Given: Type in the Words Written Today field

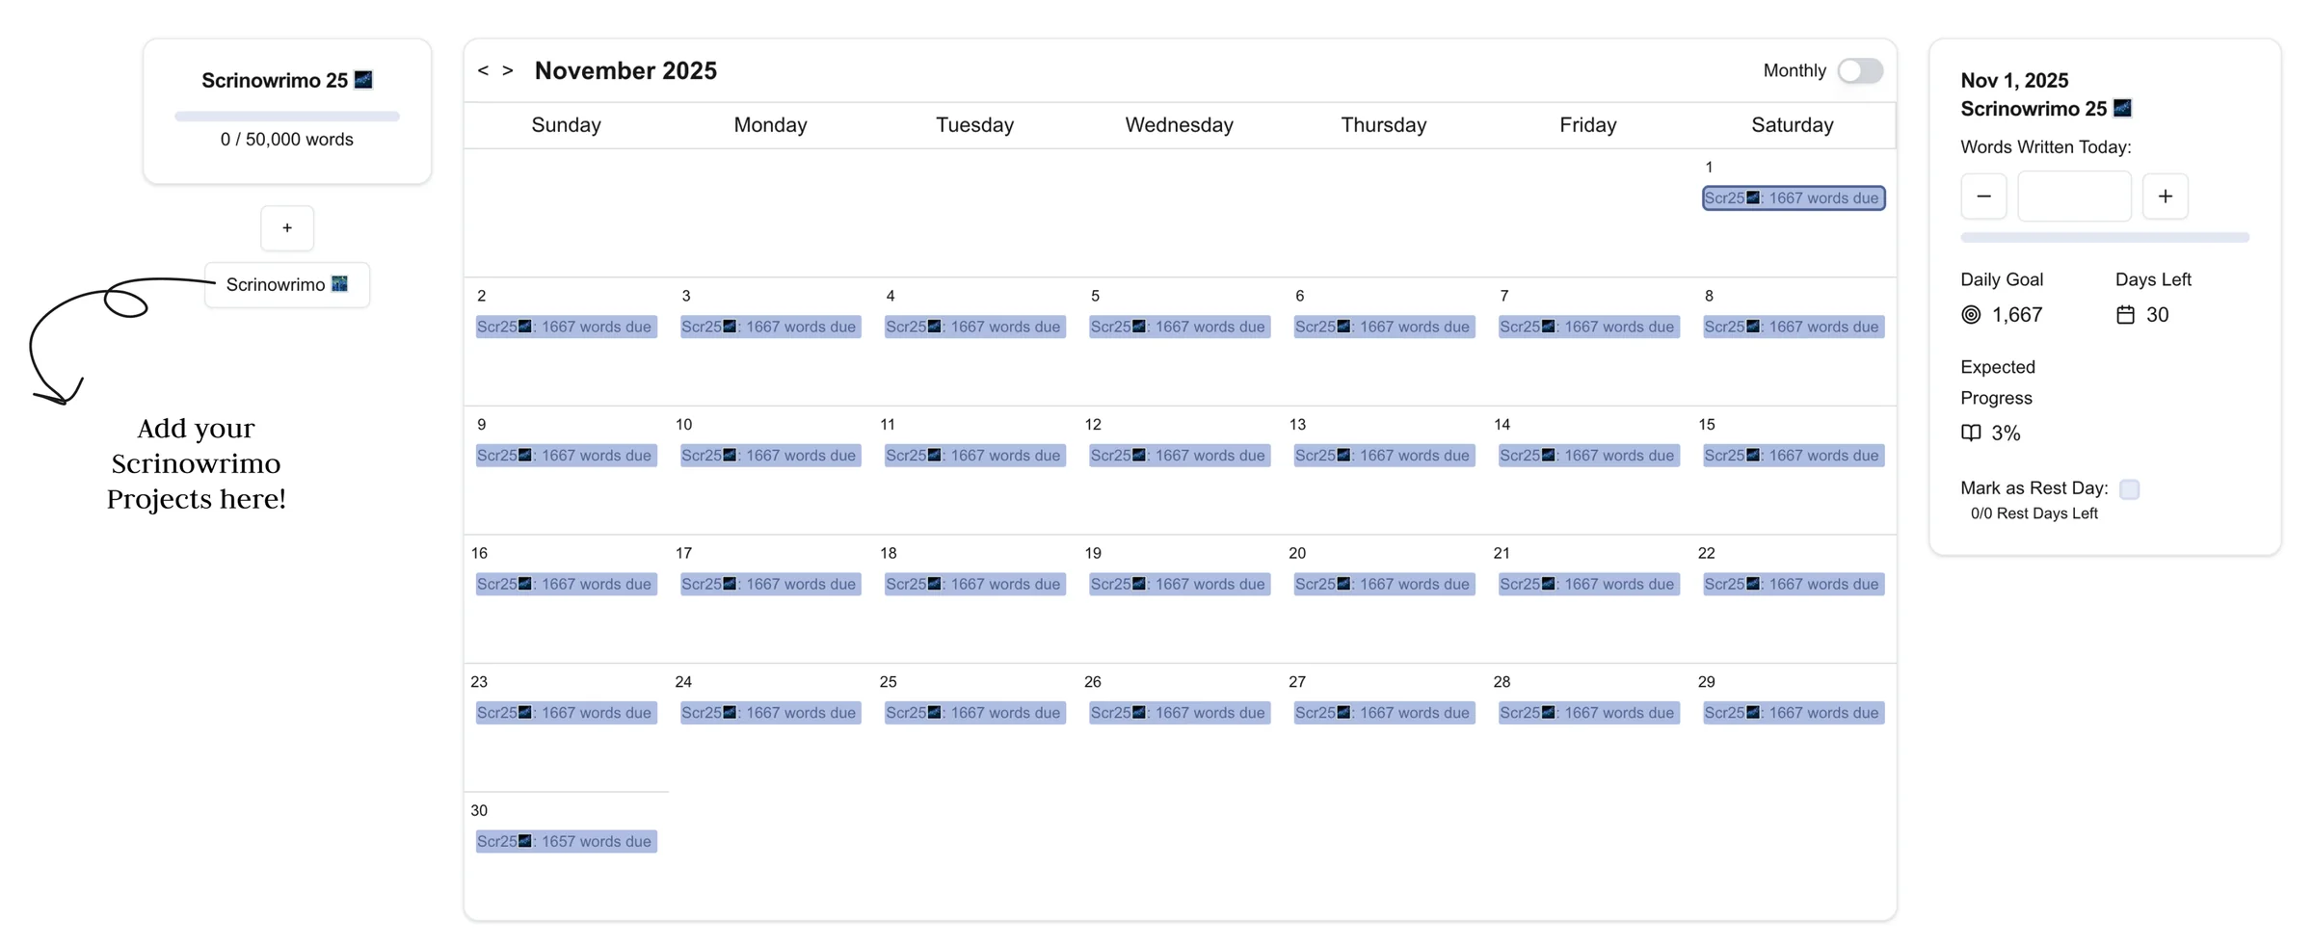Looking at the screenshot, I should (x=2074, y=197).
